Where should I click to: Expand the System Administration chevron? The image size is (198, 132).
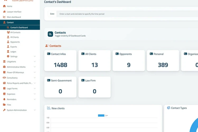[x=35, y=110]
